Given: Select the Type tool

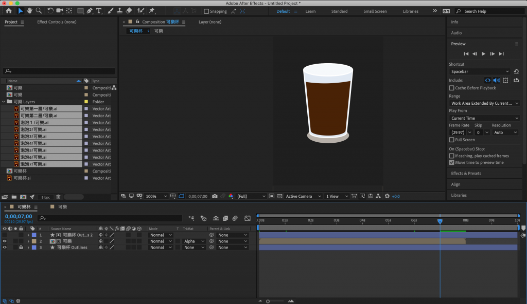Looking at the screenshot, I should (x=99, y=11).
